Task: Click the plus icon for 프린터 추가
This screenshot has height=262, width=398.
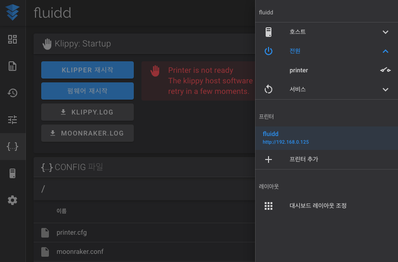Action: tap(269, 159)
